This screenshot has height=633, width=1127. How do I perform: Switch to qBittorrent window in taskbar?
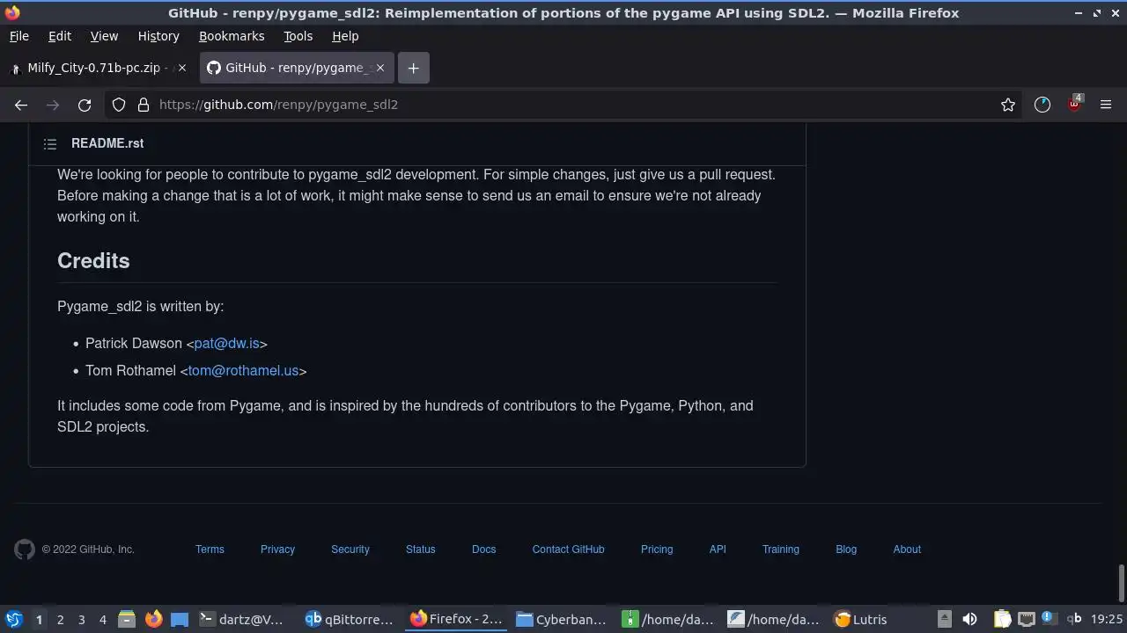coord(350,619)
